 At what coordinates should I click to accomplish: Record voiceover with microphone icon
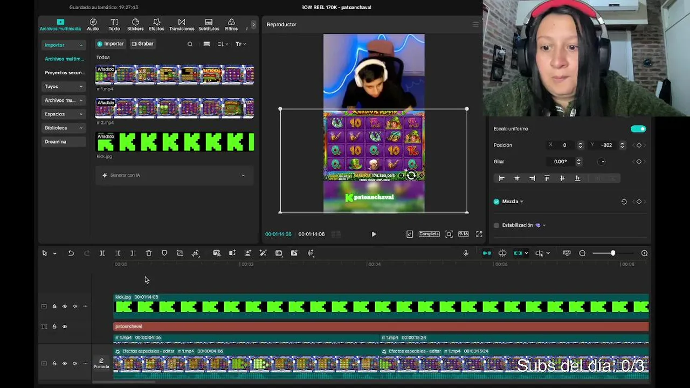(x=466, y=253)
